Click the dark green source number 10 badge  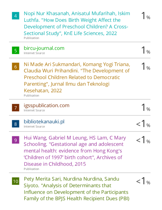click(15, 181)
